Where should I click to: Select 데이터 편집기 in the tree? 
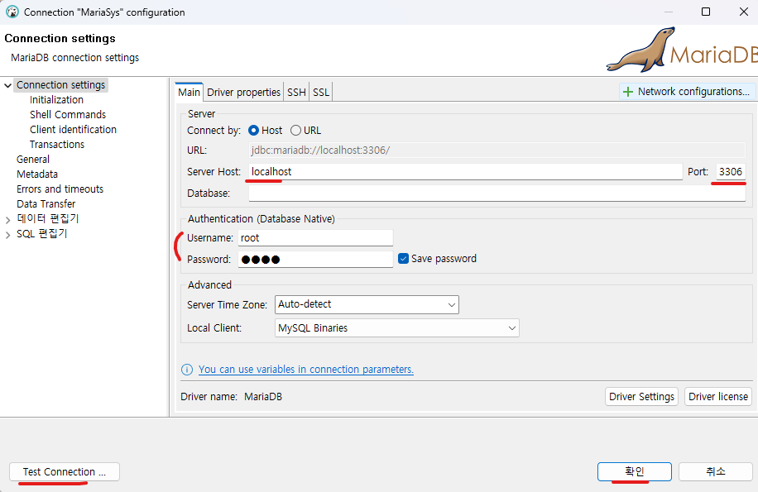47,219
